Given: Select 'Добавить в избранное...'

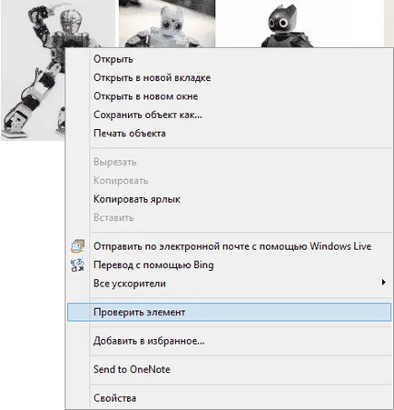Looking at the screenshot, I should [x=229, y=341].
